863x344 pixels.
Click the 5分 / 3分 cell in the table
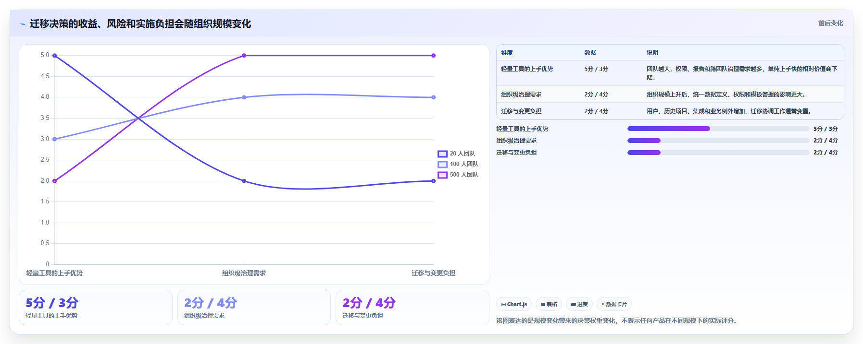point(596,69)
